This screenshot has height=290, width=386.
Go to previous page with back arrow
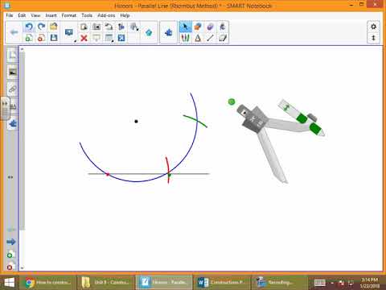coord(14,32)
